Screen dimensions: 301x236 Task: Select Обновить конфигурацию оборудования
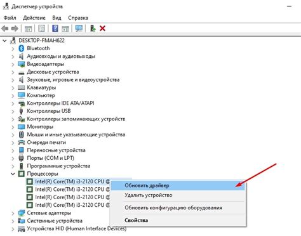[178, 207]
